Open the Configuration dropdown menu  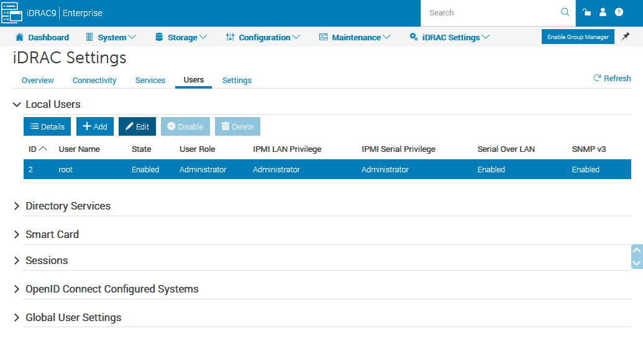point(263,37)
